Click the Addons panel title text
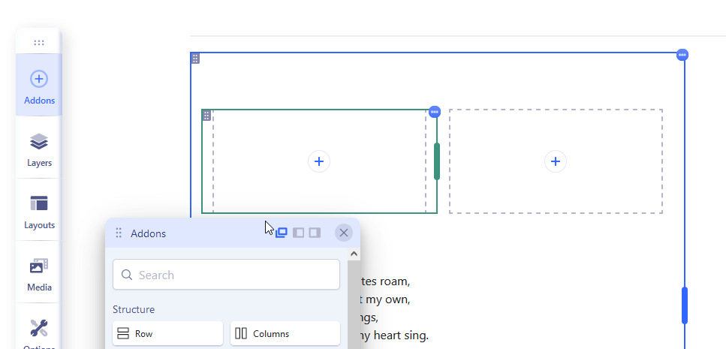 pos(148,233)
